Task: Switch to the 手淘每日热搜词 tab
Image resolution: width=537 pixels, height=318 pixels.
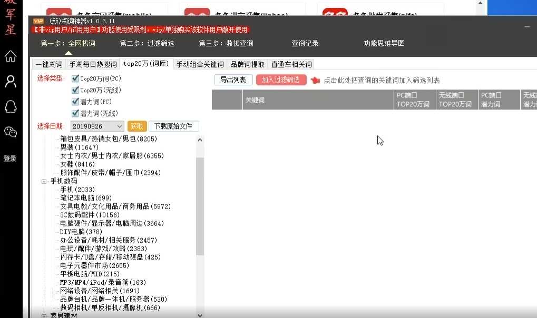Action: 93,64
